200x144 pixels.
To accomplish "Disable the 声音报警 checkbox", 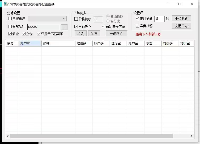I will (137, 26).
